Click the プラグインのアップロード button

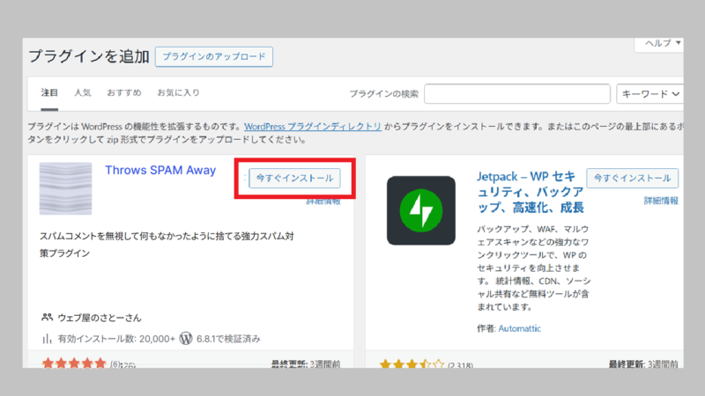click(214, 56)
